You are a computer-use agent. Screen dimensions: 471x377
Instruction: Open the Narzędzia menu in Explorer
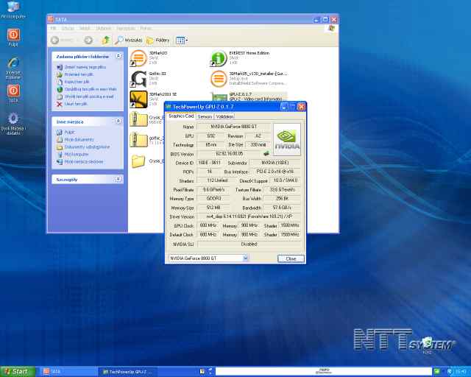pyautogui.click(x=126, y=28)
